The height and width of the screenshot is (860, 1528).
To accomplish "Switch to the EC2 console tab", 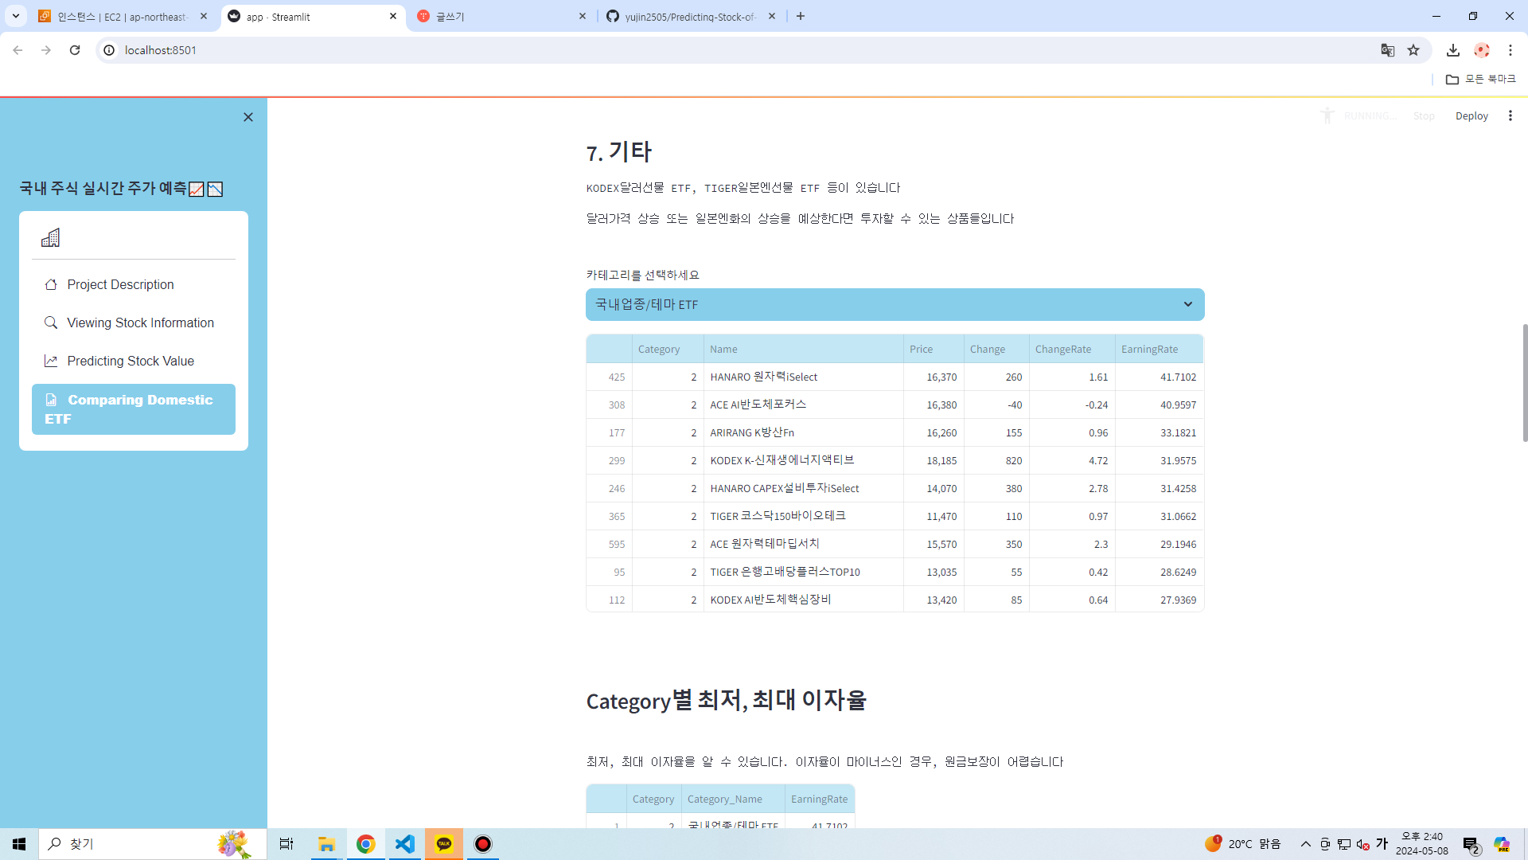I will pos(122,16).
